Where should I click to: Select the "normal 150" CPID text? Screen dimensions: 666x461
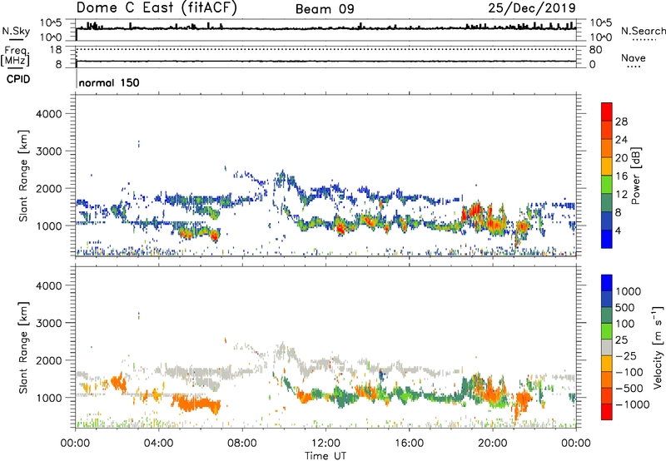[x=109, y=82]
